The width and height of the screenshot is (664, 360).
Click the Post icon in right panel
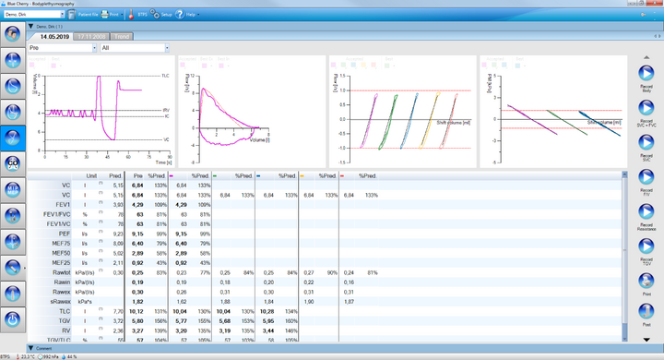(x=646, y=311)
